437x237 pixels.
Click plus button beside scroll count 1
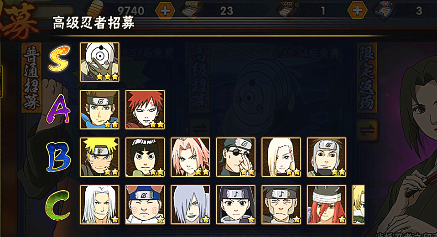pyautogui.click(x=357, y=10)
